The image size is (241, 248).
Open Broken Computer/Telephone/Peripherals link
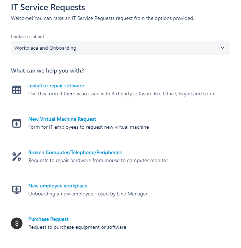coord(75,153)
